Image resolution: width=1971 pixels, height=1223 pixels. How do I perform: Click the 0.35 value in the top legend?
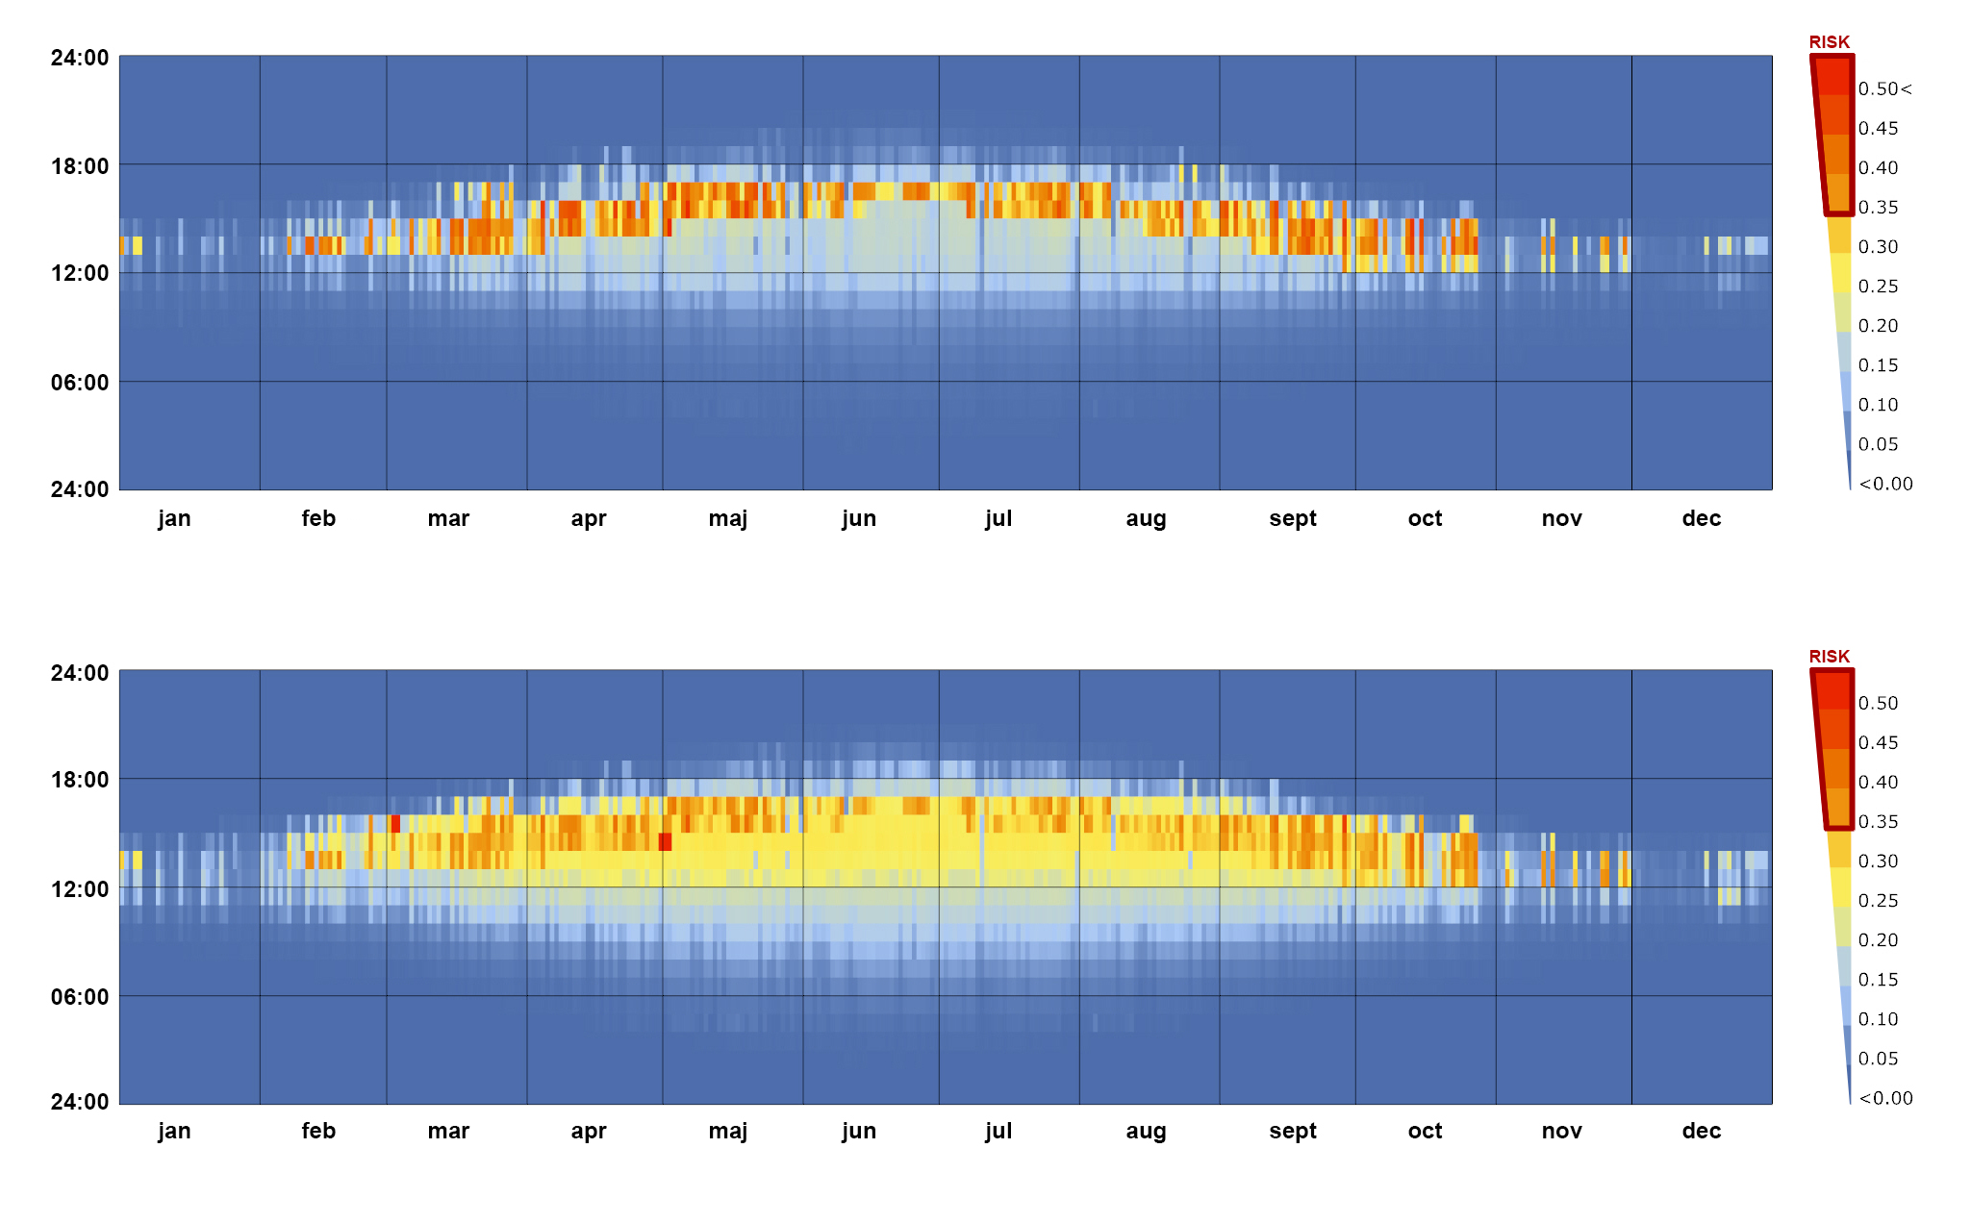pos(1878,207)
